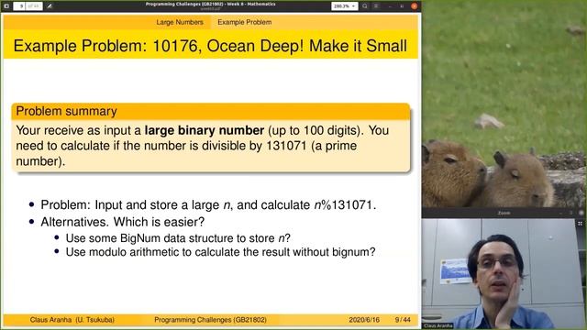Open the search magnifier icon
This screenshot has height=330, width=587.
[x=365, y=6]
